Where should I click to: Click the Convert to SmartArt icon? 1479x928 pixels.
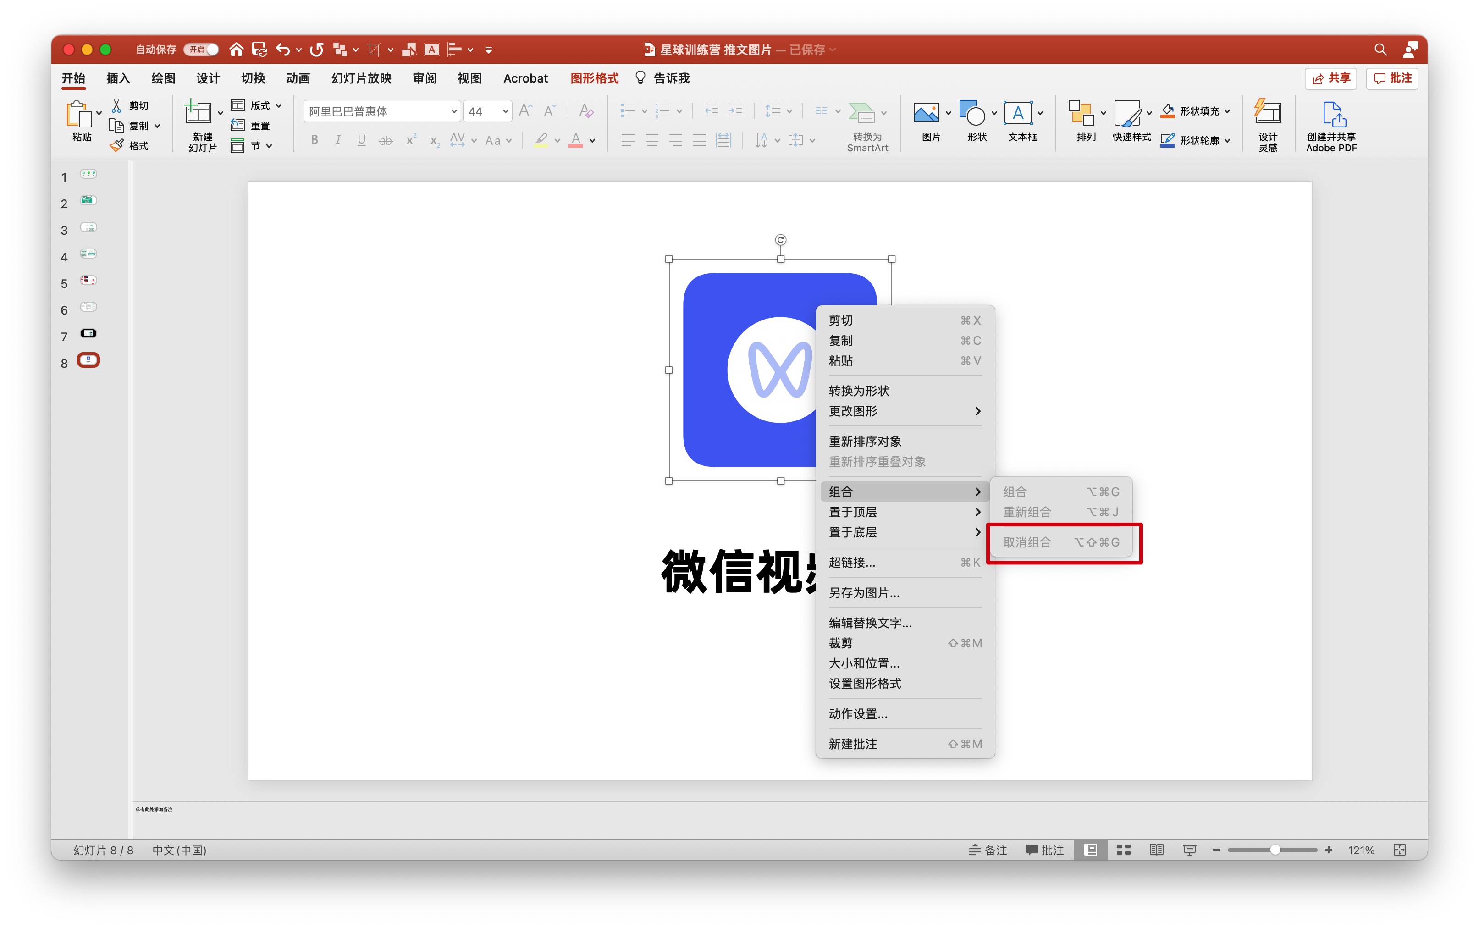861,113
